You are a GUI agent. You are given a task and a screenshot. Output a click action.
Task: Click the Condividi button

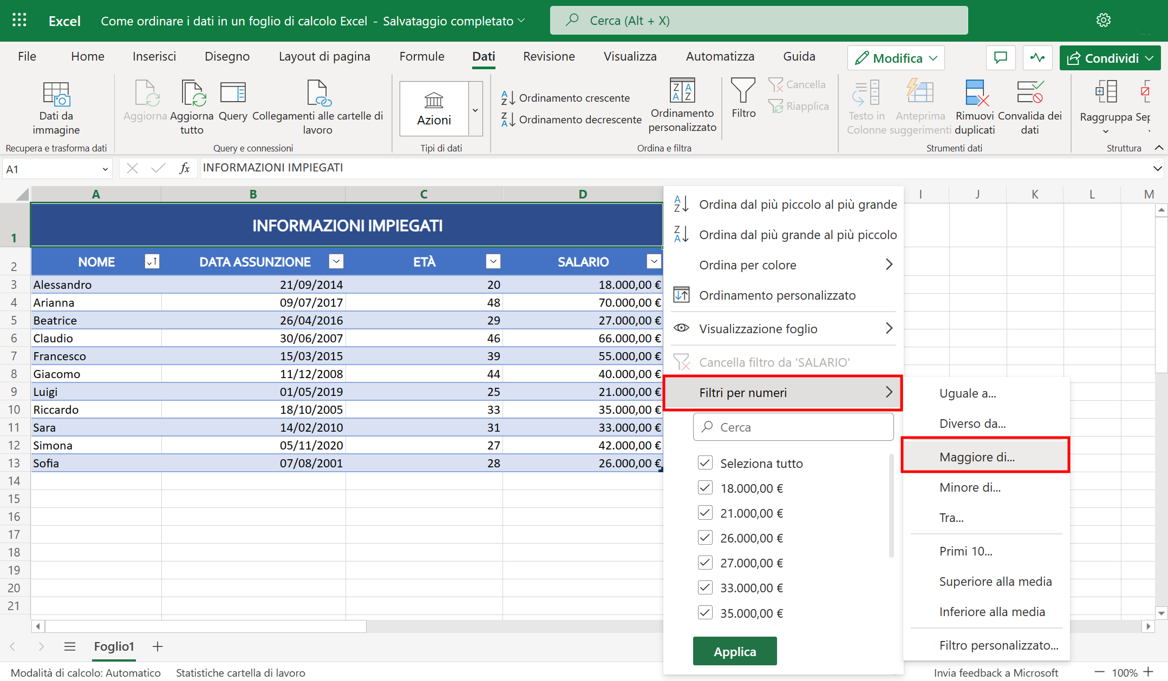tap(1108, 58)
